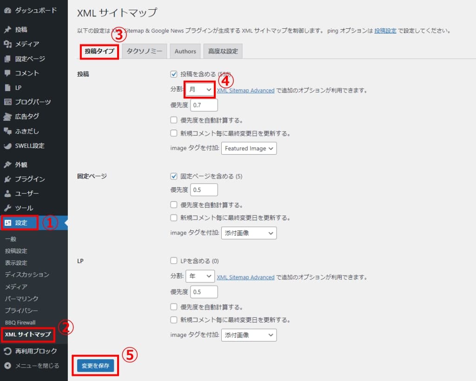This screenshot has height=381, width=476.
Task: Open the コメント speech bubble icon
Action: pos(7,73)
